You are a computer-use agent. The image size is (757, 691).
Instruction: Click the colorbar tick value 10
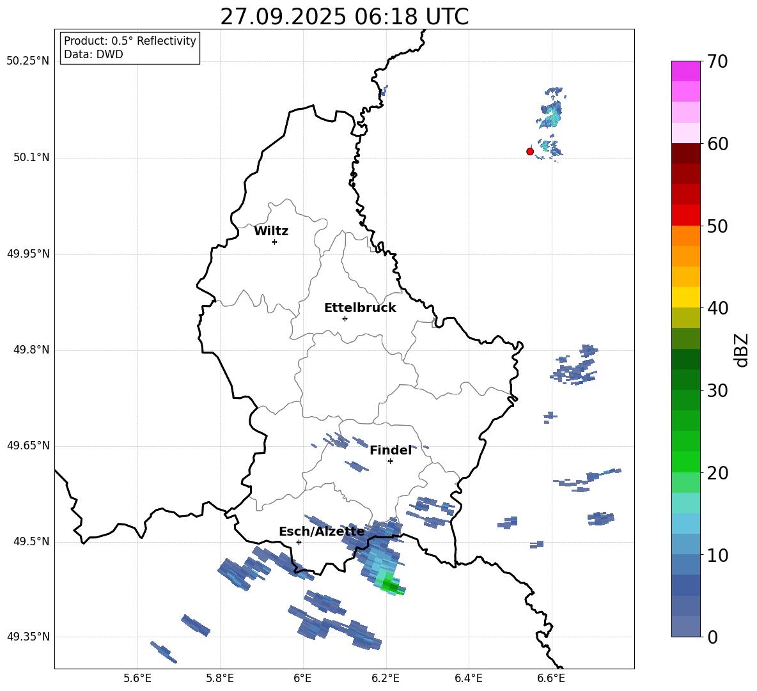click(x=717, y=555)
